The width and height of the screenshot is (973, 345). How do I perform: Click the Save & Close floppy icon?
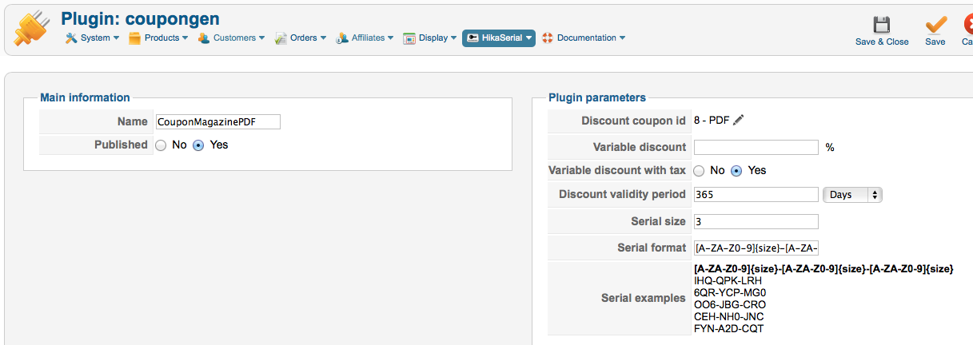tap(882, 25)
